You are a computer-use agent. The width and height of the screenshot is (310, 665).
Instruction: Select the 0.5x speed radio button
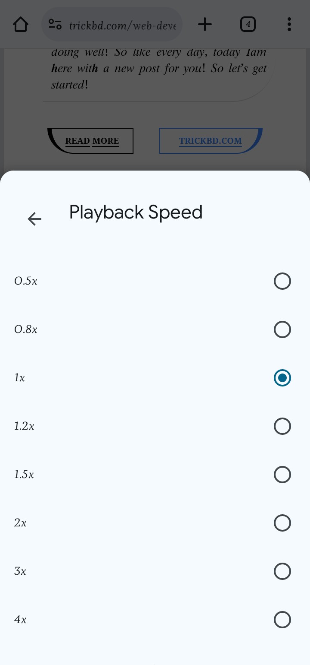(x=282, y=281)
